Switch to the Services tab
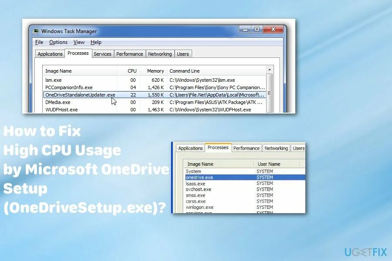Screen dimensions: 392x261 pos(102,54)
